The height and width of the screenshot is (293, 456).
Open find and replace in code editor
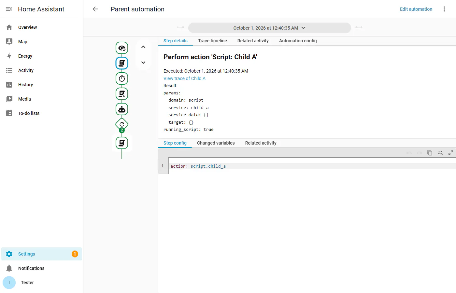tap(440, 153)
